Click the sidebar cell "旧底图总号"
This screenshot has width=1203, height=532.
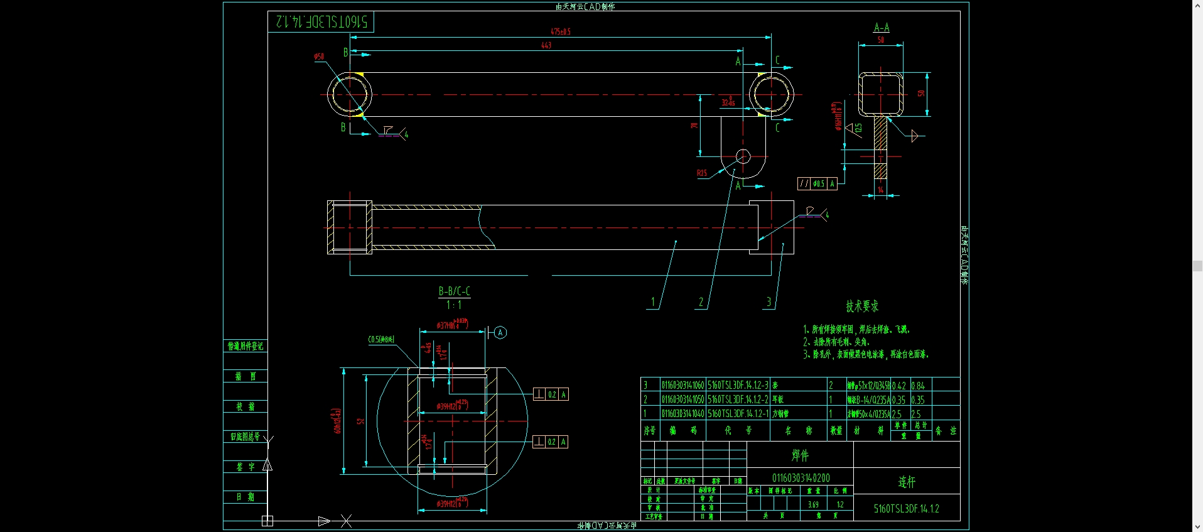(x=245, y=437)
